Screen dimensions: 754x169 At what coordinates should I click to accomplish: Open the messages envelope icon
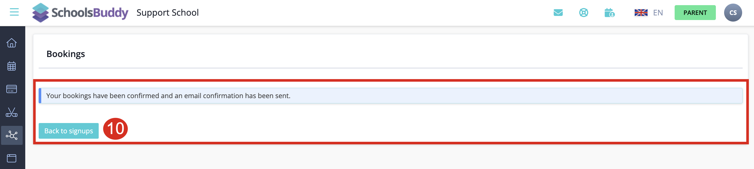coord(558,13)
